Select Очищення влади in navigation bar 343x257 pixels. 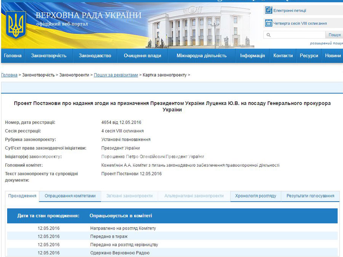pos(142,56)
